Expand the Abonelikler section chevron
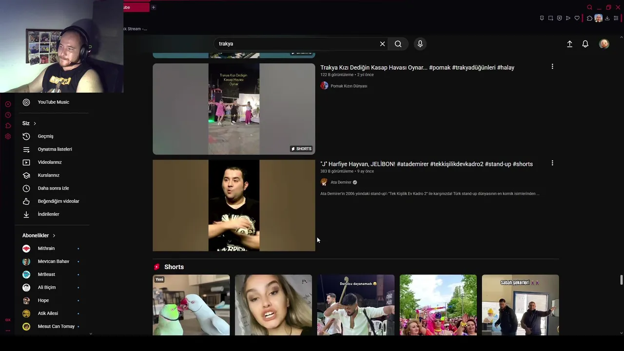Image resolution: width=624 pixels, height=351 pixels. click(x=54, y=235)
